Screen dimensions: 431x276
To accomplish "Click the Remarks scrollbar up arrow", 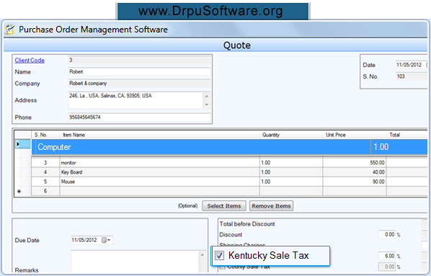I will point(203,255).
